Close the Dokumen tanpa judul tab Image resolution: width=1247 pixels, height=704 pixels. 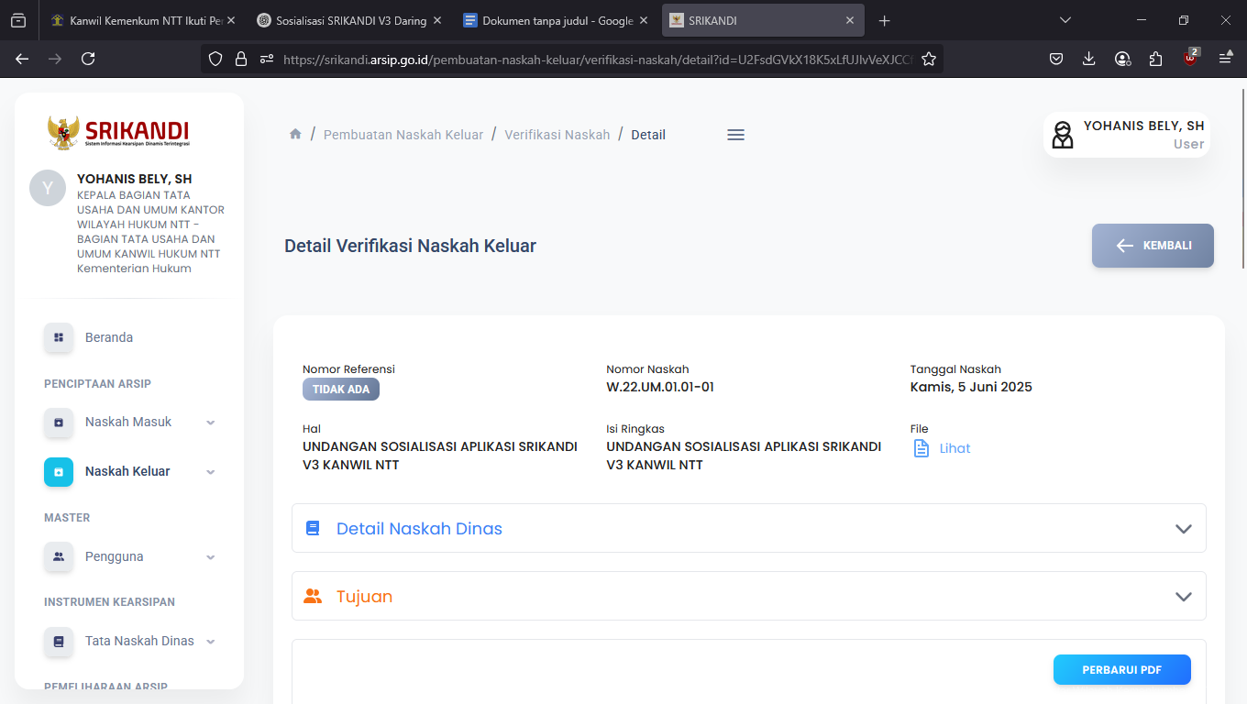tap(644, 20)
